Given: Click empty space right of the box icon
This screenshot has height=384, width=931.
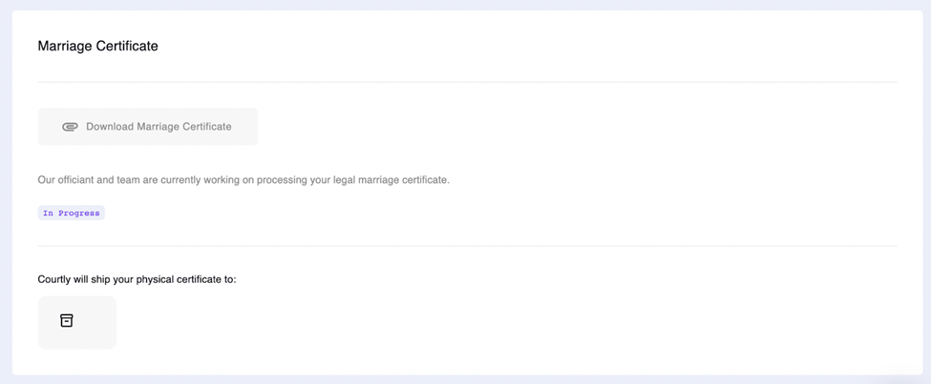Looking at the screenshot, I should pyautogui.click(x=95, y=321).
